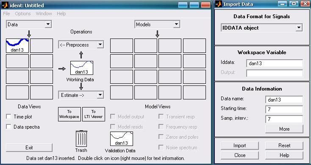The width and height of the screenshot is (311, 165).
Task: Open the Window menu
Action: (x=44, y=14)
